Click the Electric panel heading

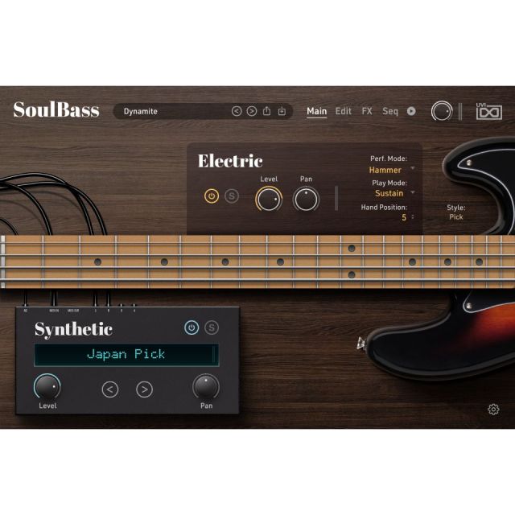point(230,161)
